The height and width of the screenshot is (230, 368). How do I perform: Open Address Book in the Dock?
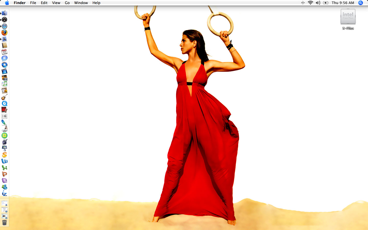click(4, 45)
